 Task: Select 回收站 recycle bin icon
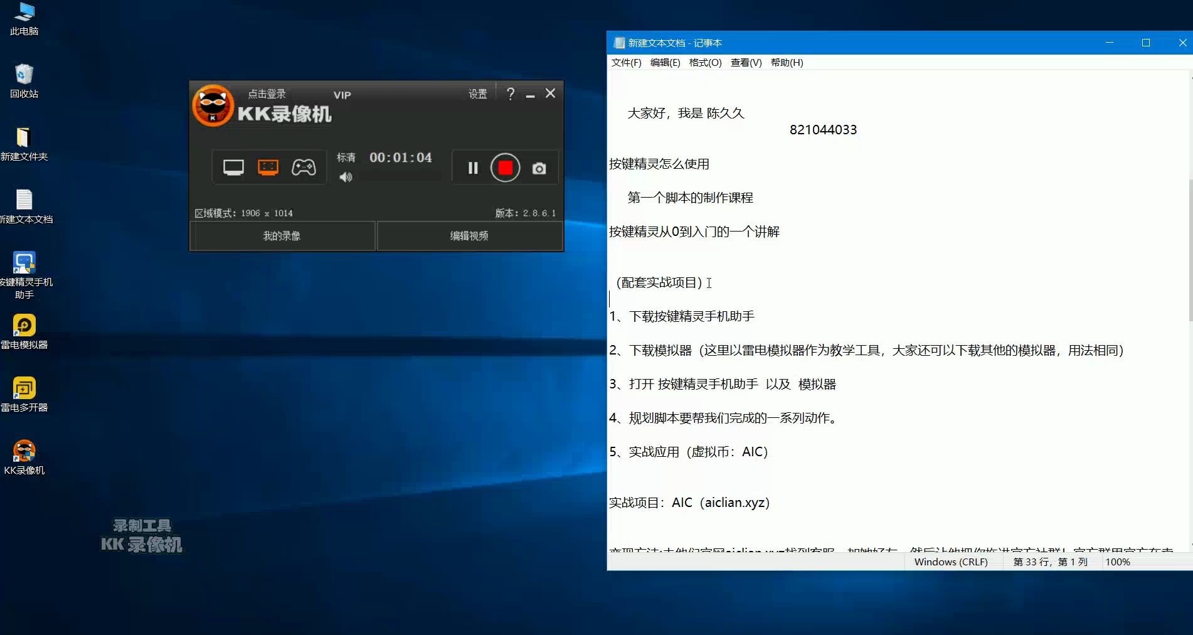pyautogui.click(x=24, y=82)
